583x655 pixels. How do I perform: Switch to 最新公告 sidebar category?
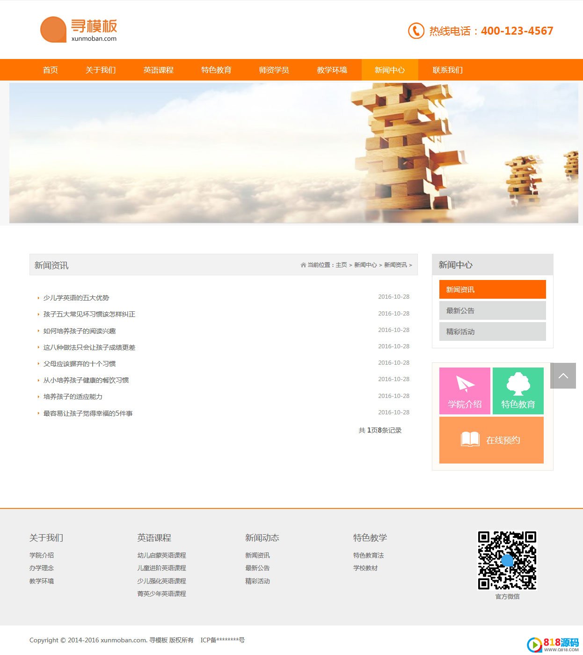pyautogui.click(x=492, y=310)
